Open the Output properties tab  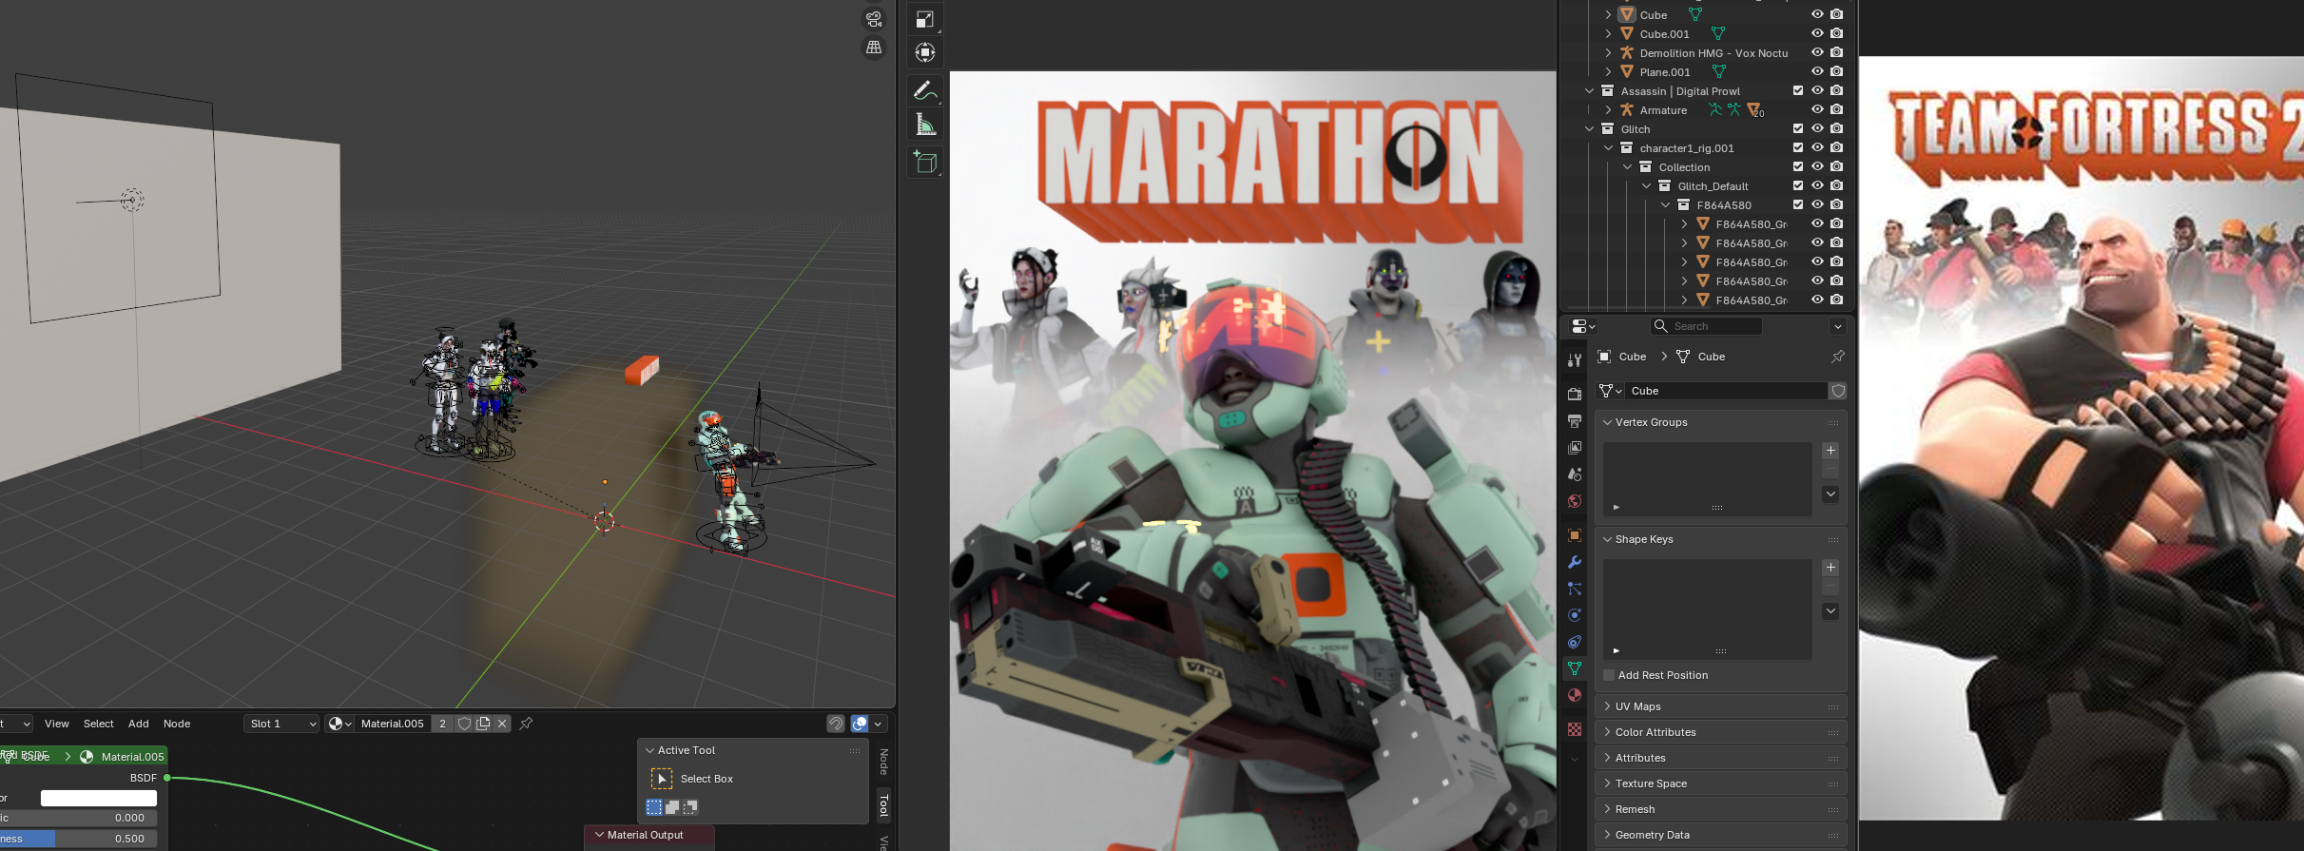click(1575, 420)
